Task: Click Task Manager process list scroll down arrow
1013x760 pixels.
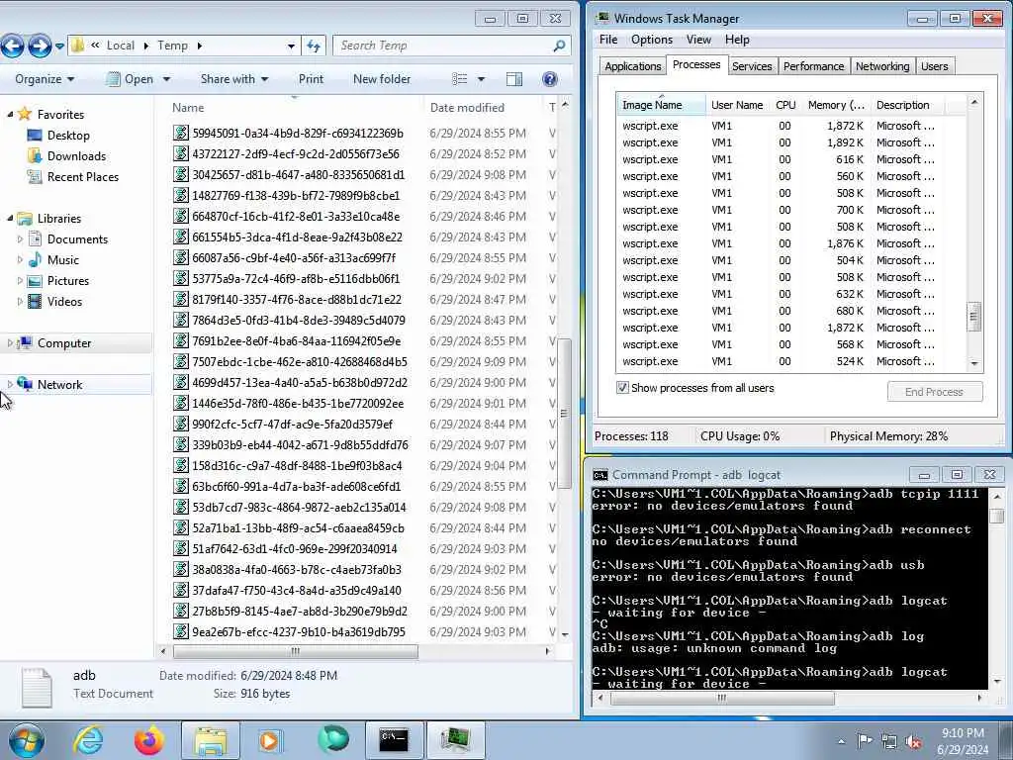Action: tap(974, 364)
